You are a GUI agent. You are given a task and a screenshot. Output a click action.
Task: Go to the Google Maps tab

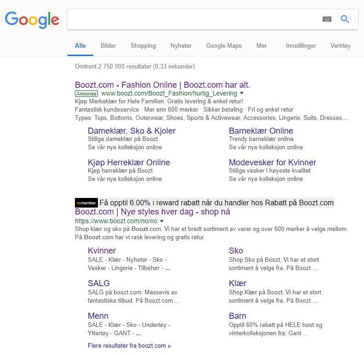tap(224, 45)
